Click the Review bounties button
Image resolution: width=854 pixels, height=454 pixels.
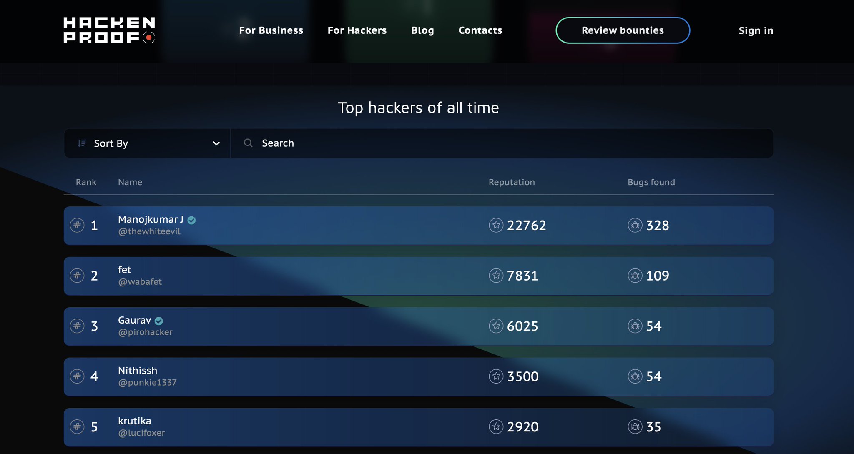coord(623,30)
